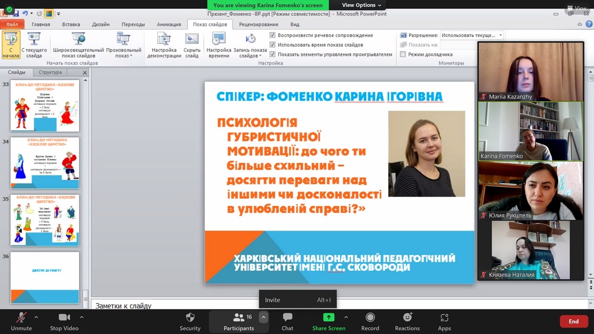Open the 'Структура' outline tab
The height and width of the screenshot is (334, 594).
50,72
